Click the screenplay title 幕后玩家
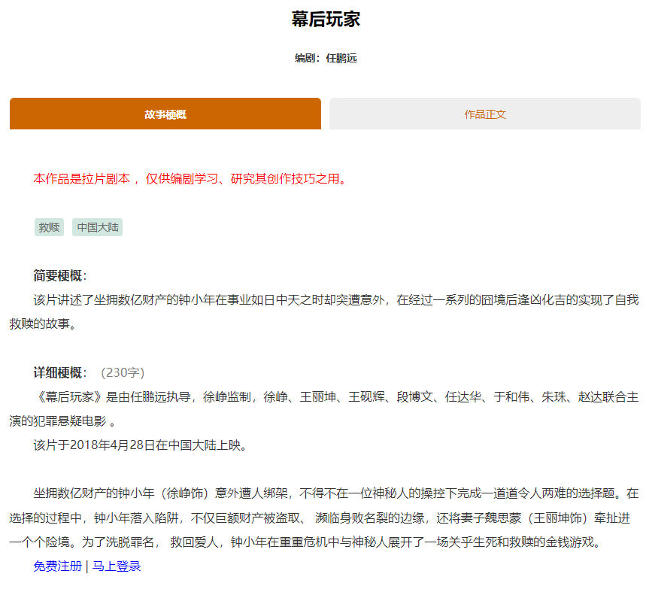The height and width of the screenshot is (592, 649). click(x=323, y=19)
